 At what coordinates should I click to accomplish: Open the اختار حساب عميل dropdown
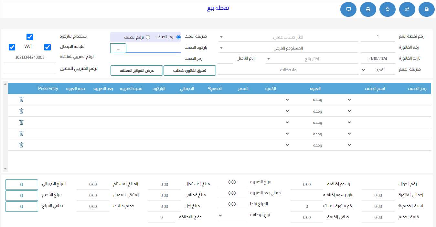(289, 37)
